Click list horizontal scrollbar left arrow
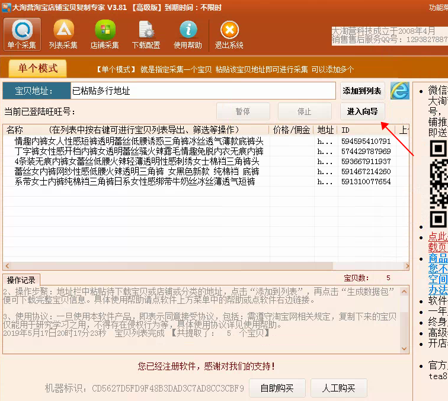Viewport: 448px width, 401px height. [x=8, y=266]
